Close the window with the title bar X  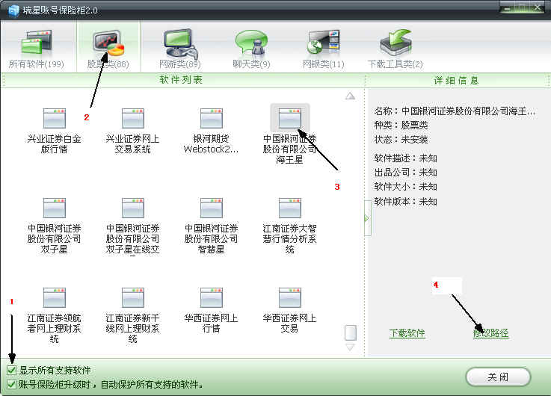(x=538, y=7)
